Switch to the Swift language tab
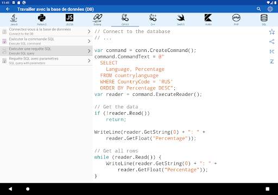Viewport: 278px width, 195px height. point(181,19)
